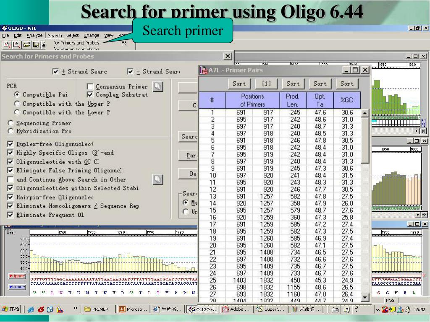The width and height of the screenshot is (430, 322).
Task: Click the taskbar clock showing 18:52
Action: [420, 310]
